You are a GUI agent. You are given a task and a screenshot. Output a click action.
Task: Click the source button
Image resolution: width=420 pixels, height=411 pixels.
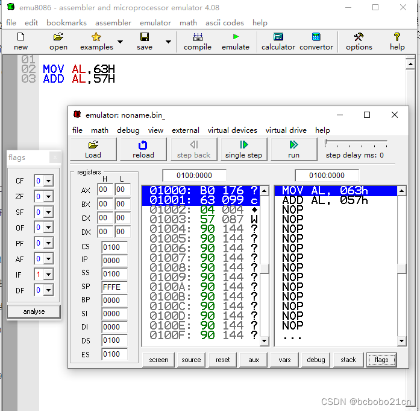[x=191, y=360]
